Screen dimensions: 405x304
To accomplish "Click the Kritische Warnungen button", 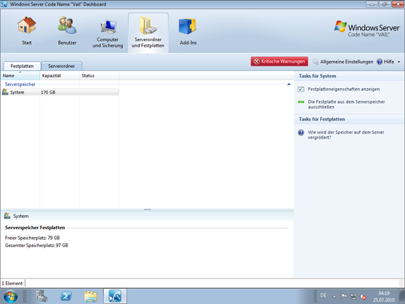I will click(x=279, y=61).
